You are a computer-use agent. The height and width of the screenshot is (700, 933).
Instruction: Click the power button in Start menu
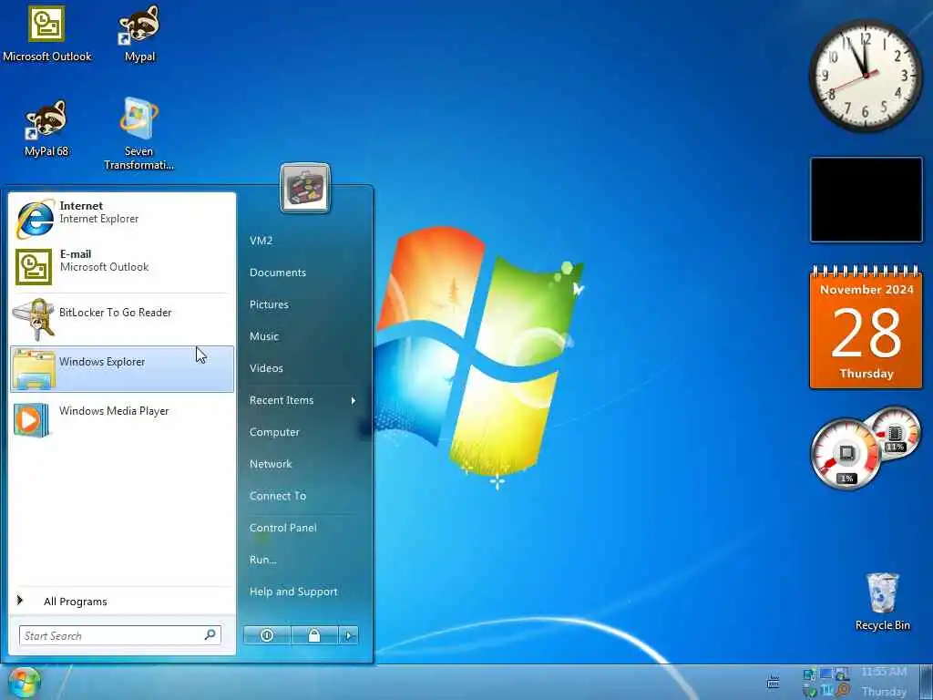coord(267,635)
